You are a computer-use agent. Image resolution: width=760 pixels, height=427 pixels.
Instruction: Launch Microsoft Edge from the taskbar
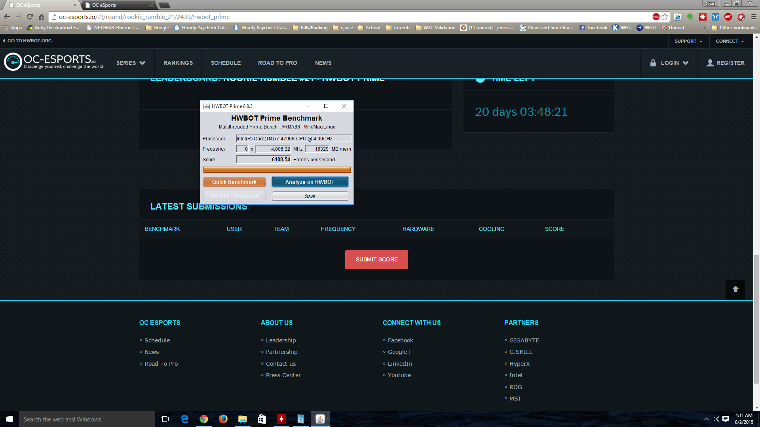184,419
